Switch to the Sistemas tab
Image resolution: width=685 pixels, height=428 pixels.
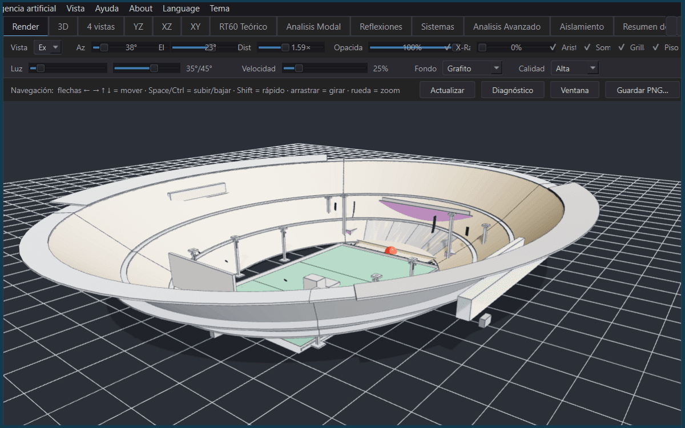click(x=437, y=26)
